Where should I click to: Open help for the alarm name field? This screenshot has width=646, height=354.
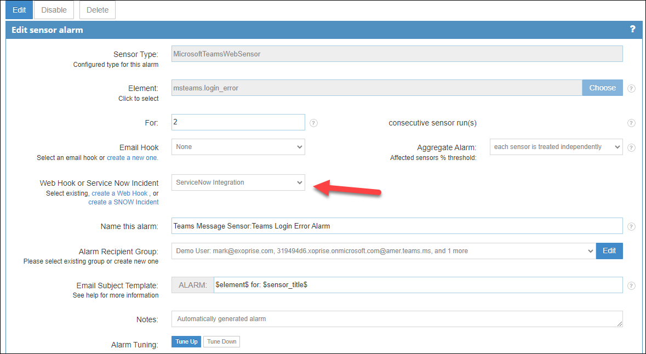pos(631,226)
